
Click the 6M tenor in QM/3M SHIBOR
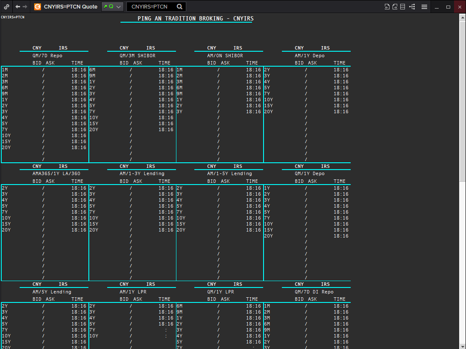coord(92,70)
